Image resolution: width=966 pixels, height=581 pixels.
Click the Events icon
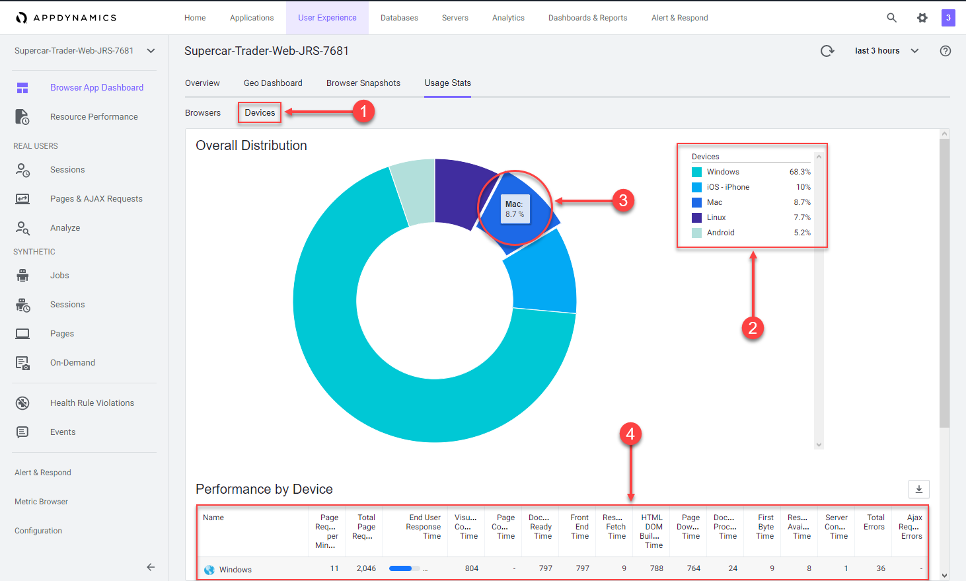pos(22,432)
